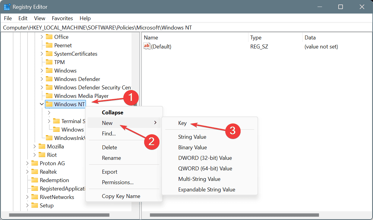Expand the Proton AG key
The width and height of the screenshot is (373, 220).
tap(27, 163)
